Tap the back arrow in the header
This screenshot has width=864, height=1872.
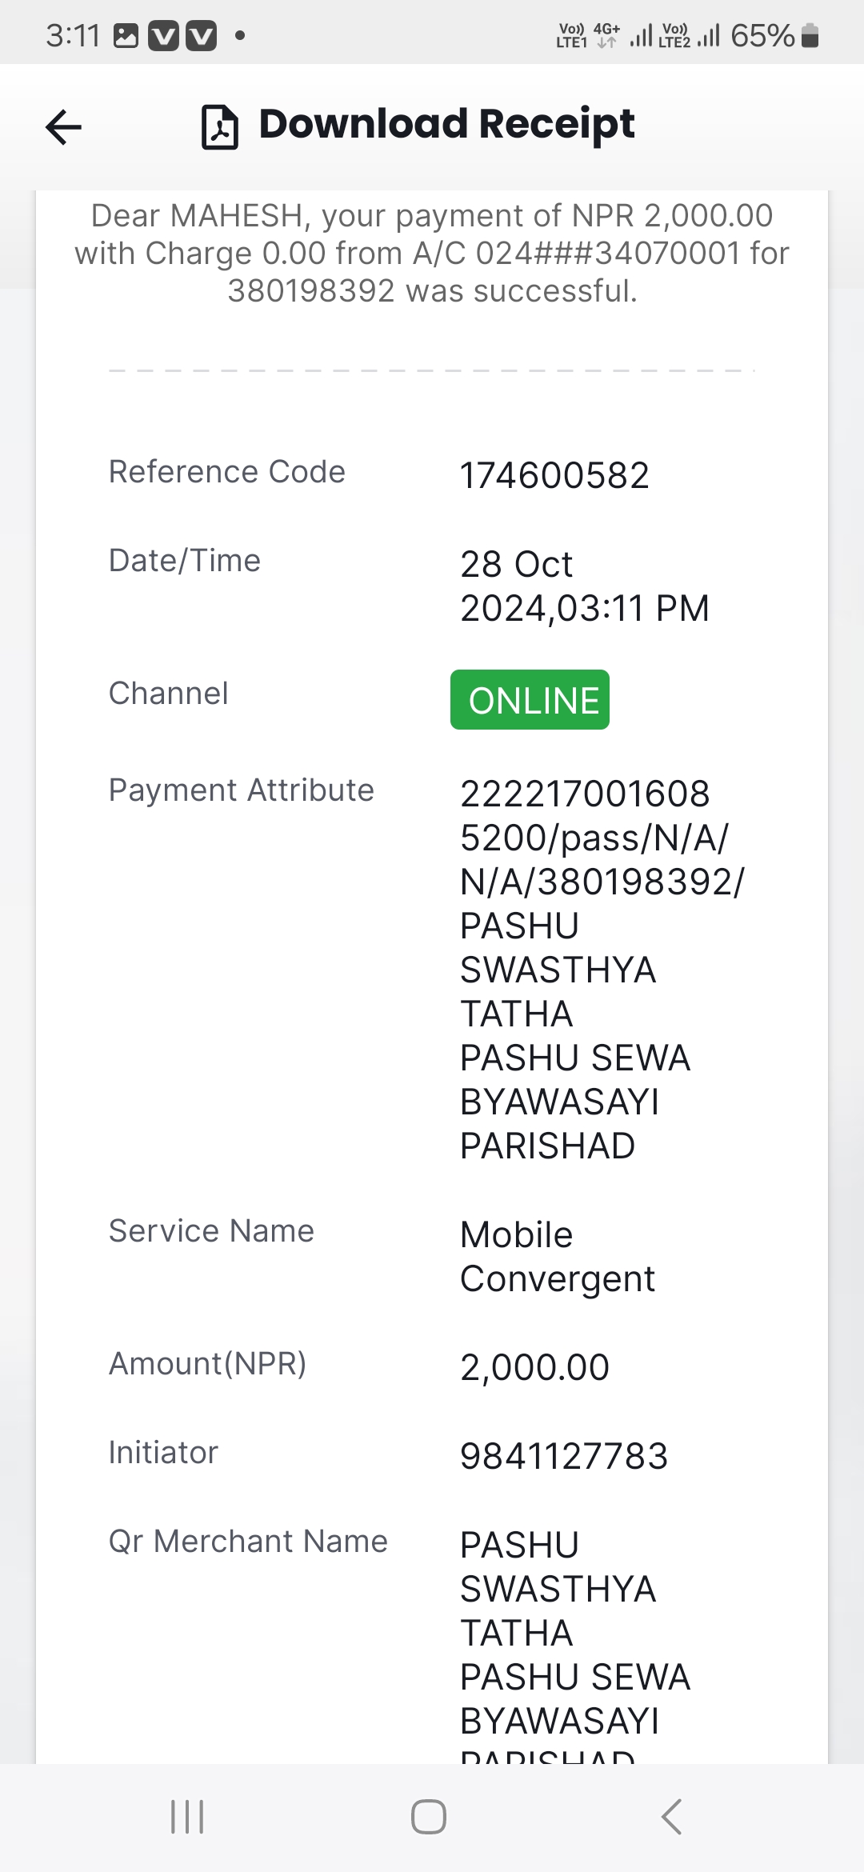[x=64, y=126]
